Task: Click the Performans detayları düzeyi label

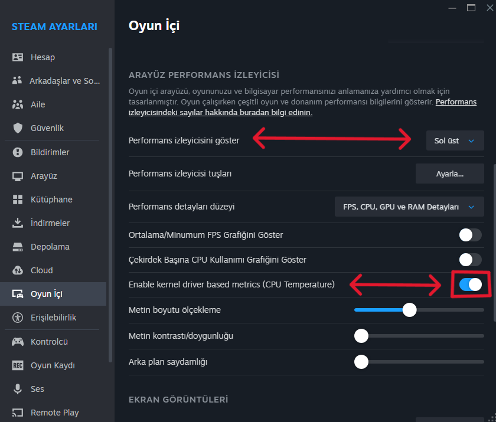Action: [x=182, y=207]
